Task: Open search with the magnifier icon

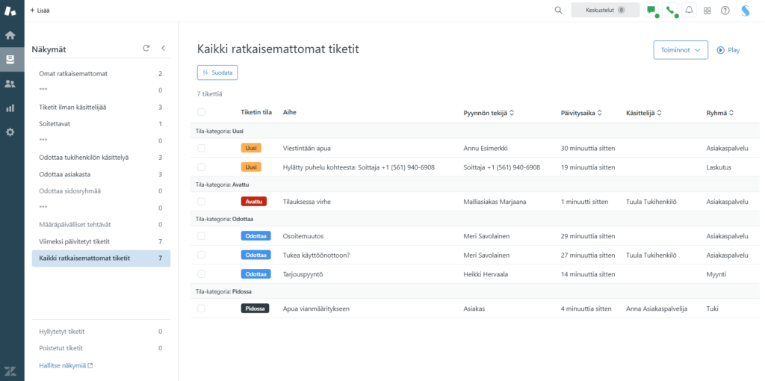Action: click(x=559, y=10)
